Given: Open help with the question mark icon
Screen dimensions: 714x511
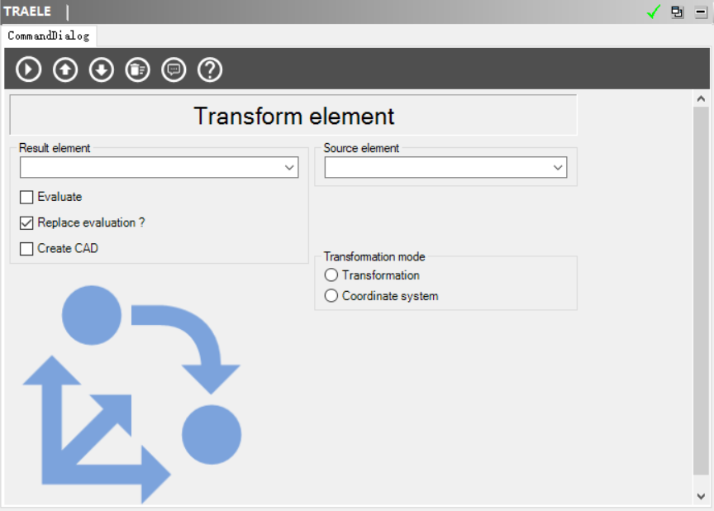Looking at the screenshot, I should click(x=210, y=69).
